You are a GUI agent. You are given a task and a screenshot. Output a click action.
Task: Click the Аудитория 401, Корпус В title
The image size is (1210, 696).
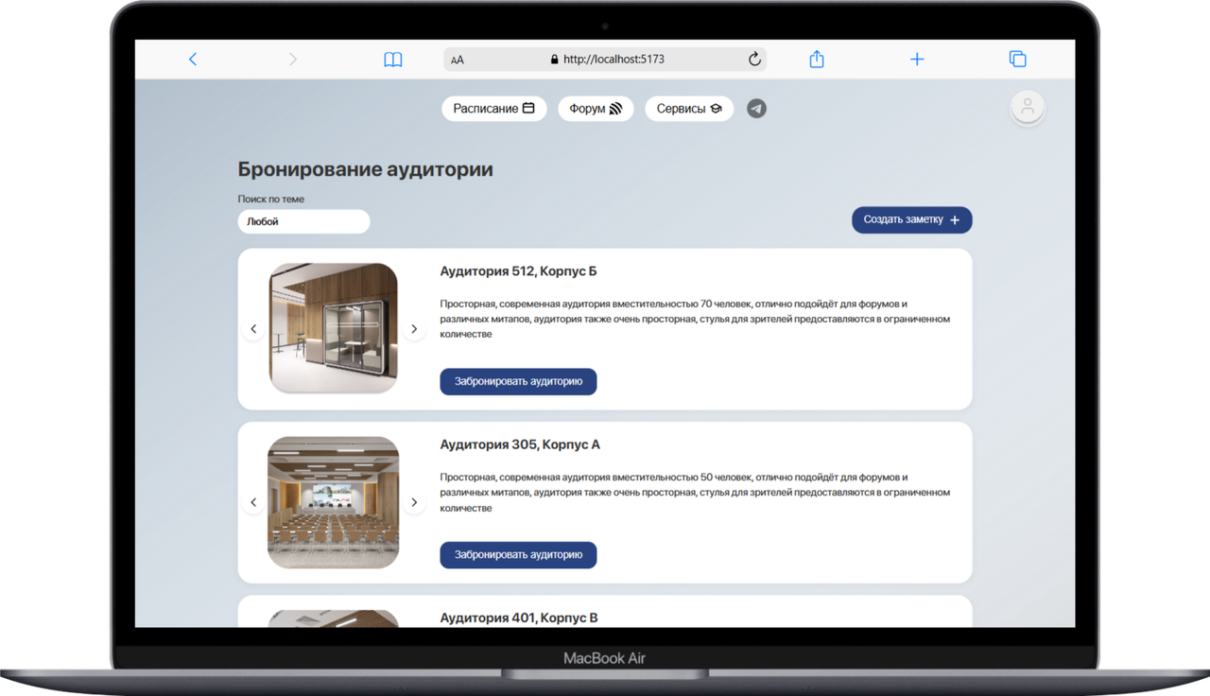pos(519,618)
